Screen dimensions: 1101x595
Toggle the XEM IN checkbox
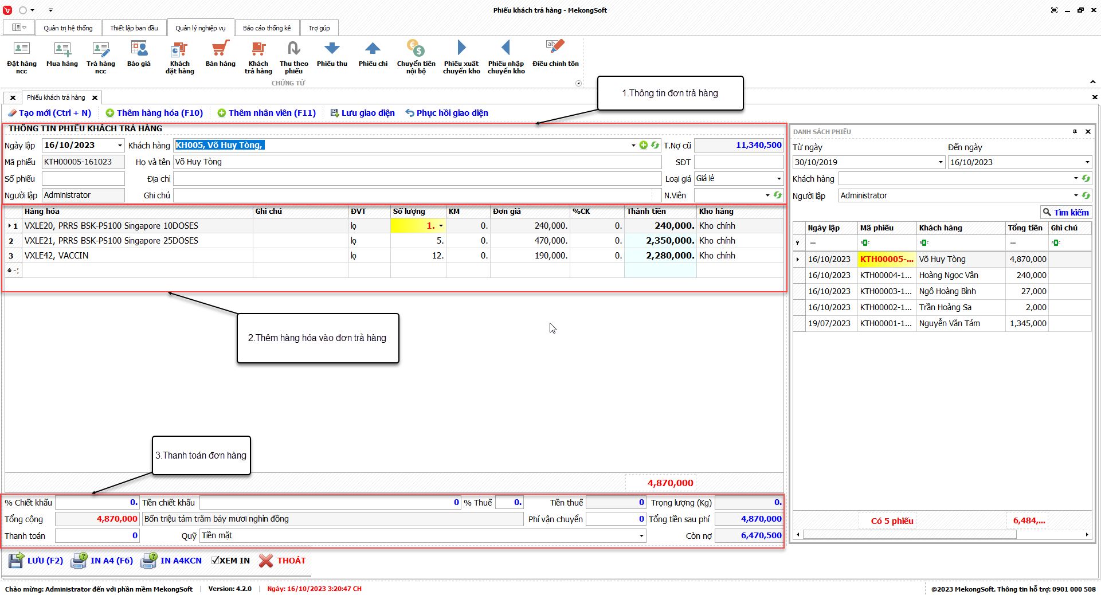[x=216, y=561]
